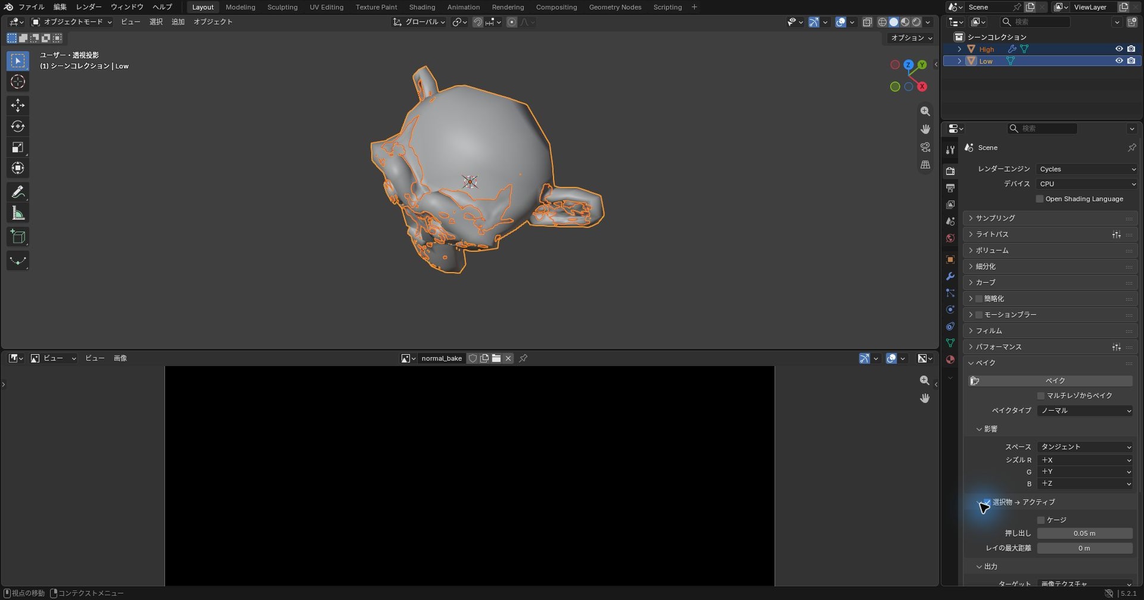Screen dimensions: 1144x600
Task: Toggle Open Shading Language checkbox
Action: (1040, 199)
